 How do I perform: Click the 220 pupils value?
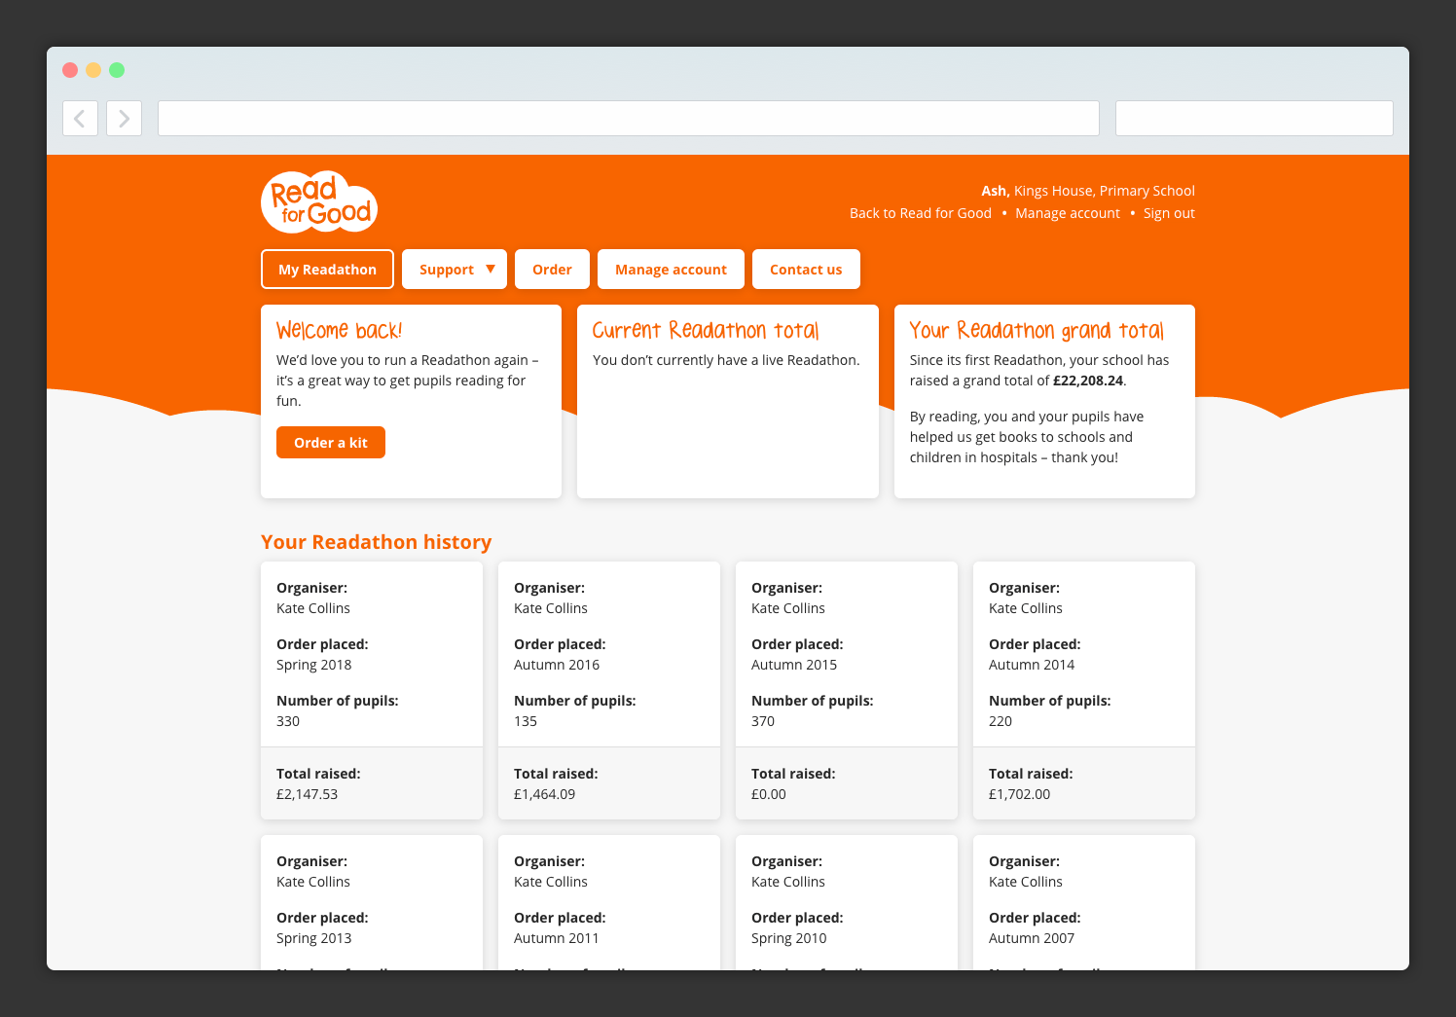[1001, 721]
